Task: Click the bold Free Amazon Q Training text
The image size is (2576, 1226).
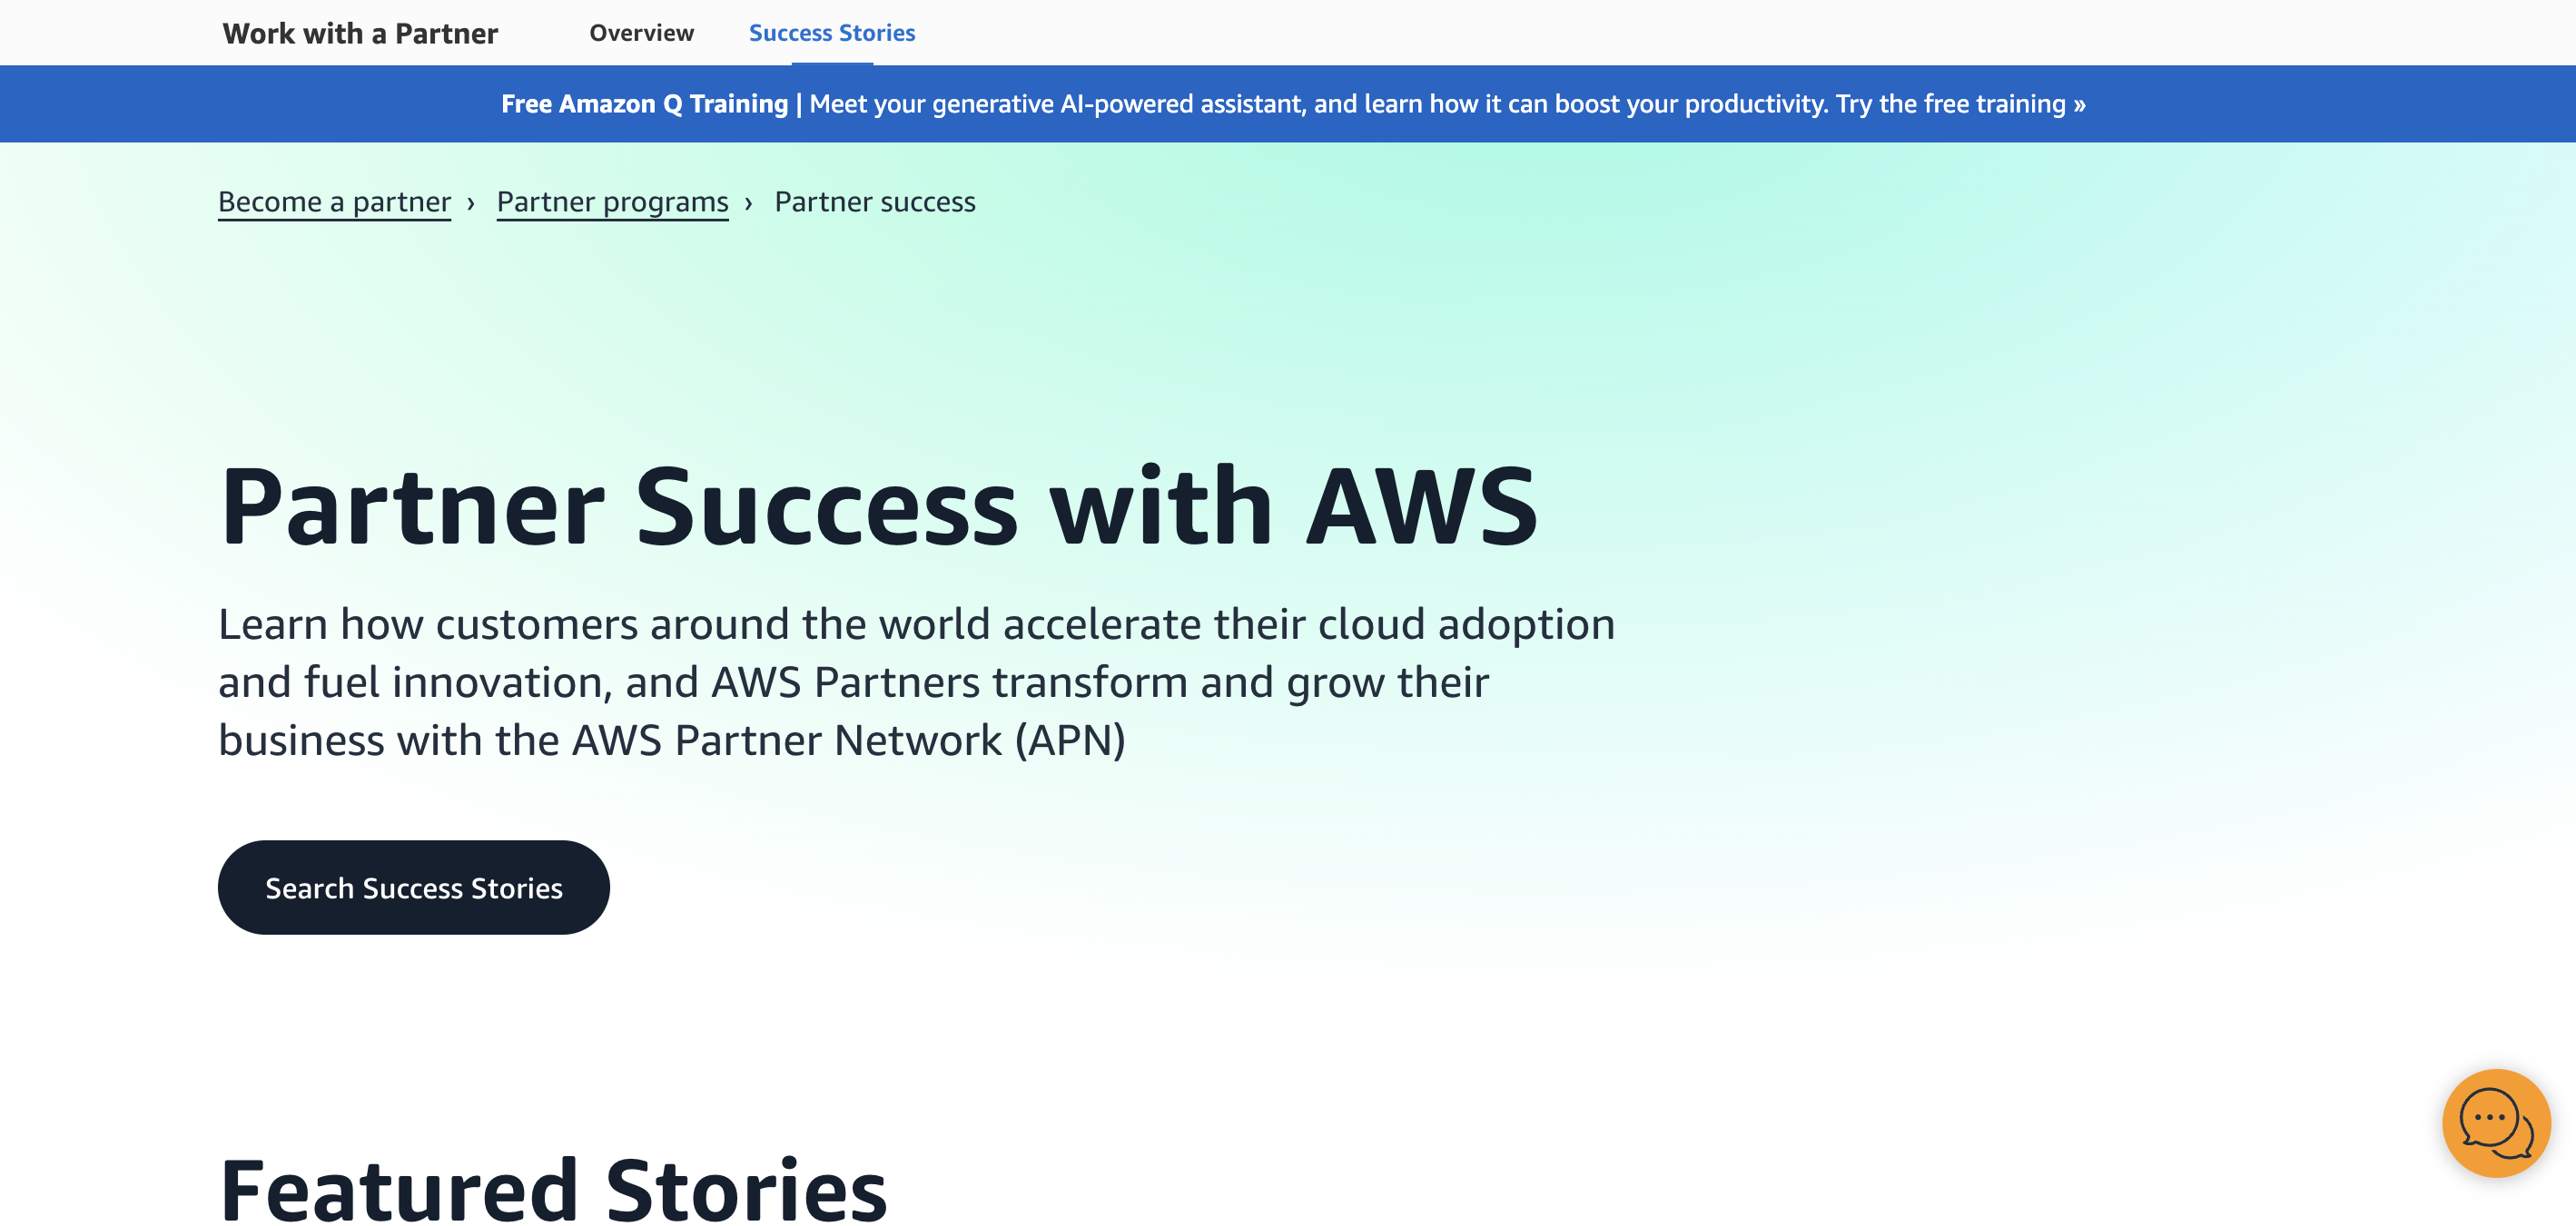Action: click(x=644, y=104)
